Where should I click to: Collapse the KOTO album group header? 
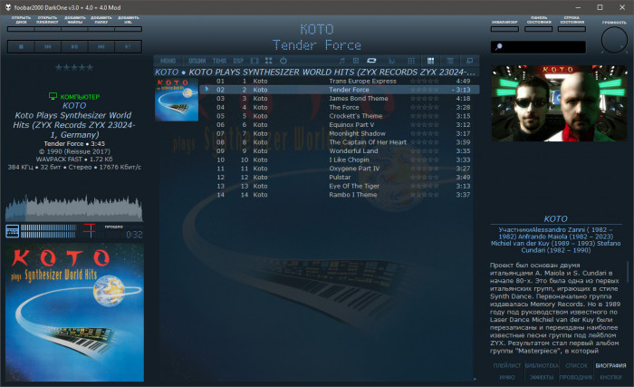coord(315,73)
